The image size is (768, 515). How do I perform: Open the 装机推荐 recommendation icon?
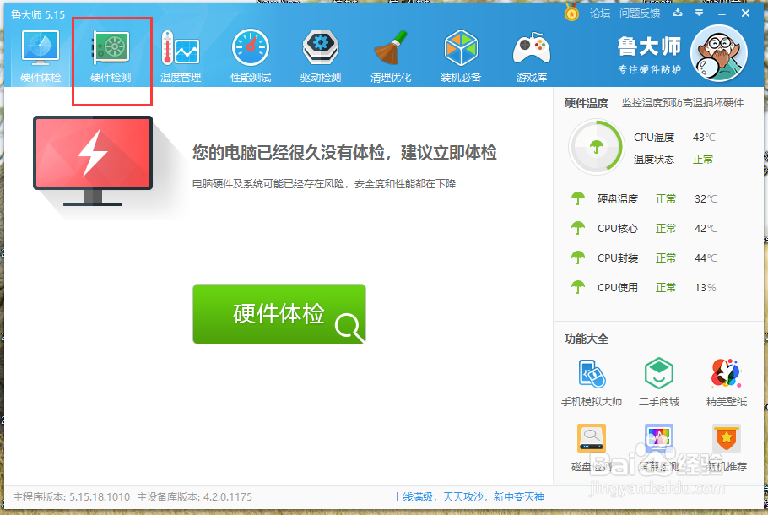point(727,447)
